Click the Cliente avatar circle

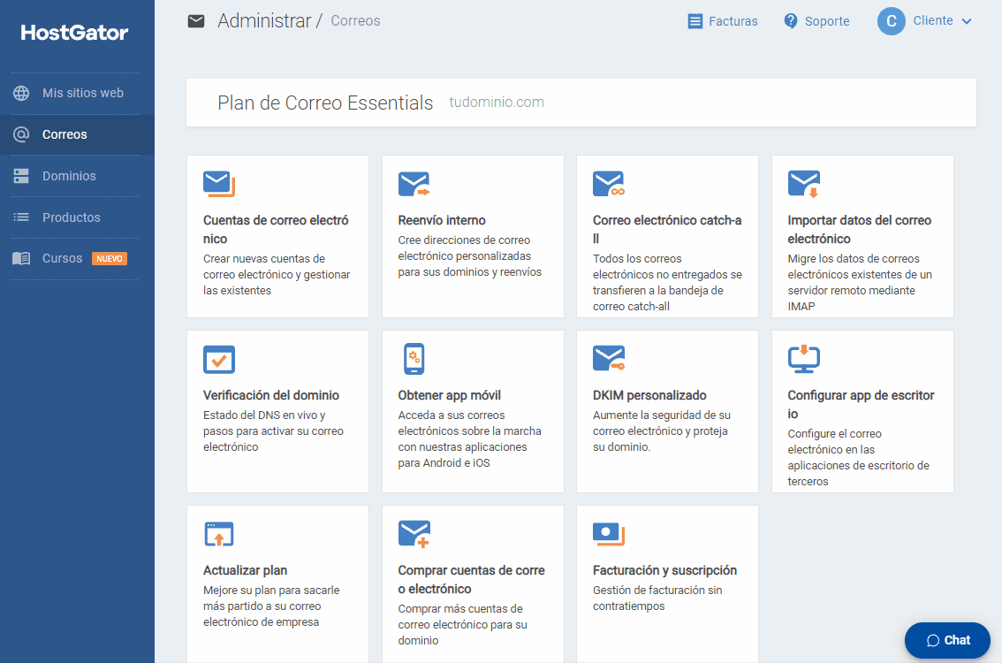(x=891, y=21)
